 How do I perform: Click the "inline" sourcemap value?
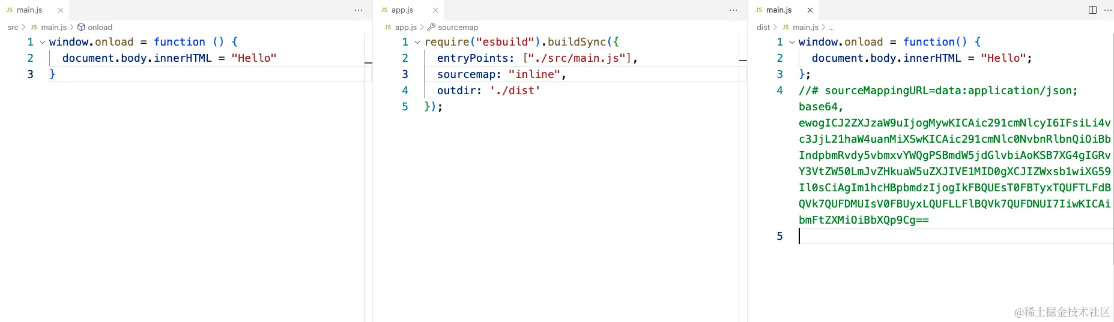[534, 74]
